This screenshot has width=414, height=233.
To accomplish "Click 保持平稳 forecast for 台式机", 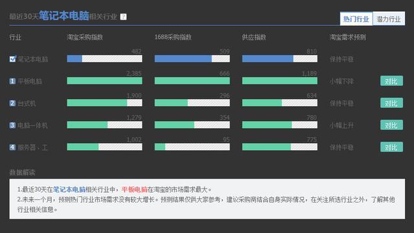I will [342, 104].
